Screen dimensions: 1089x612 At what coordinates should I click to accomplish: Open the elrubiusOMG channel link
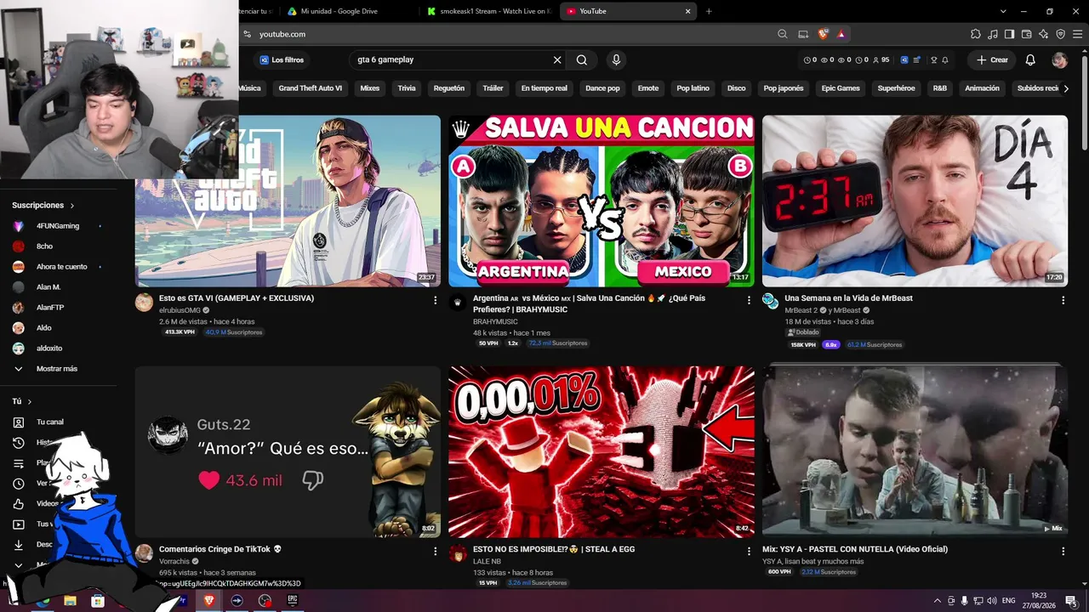coord(180,310)
